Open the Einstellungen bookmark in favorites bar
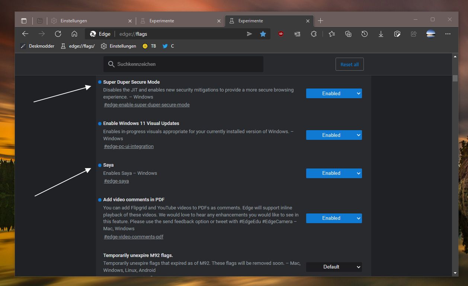This screenshot has width=468, height=286. (119, 46)
